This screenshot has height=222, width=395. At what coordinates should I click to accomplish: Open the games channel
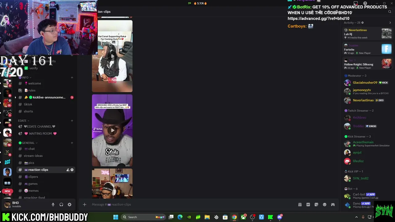[46, 184]
